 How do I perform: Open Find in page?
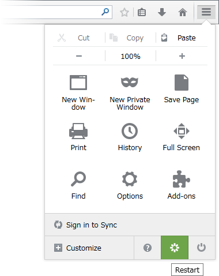78,186
